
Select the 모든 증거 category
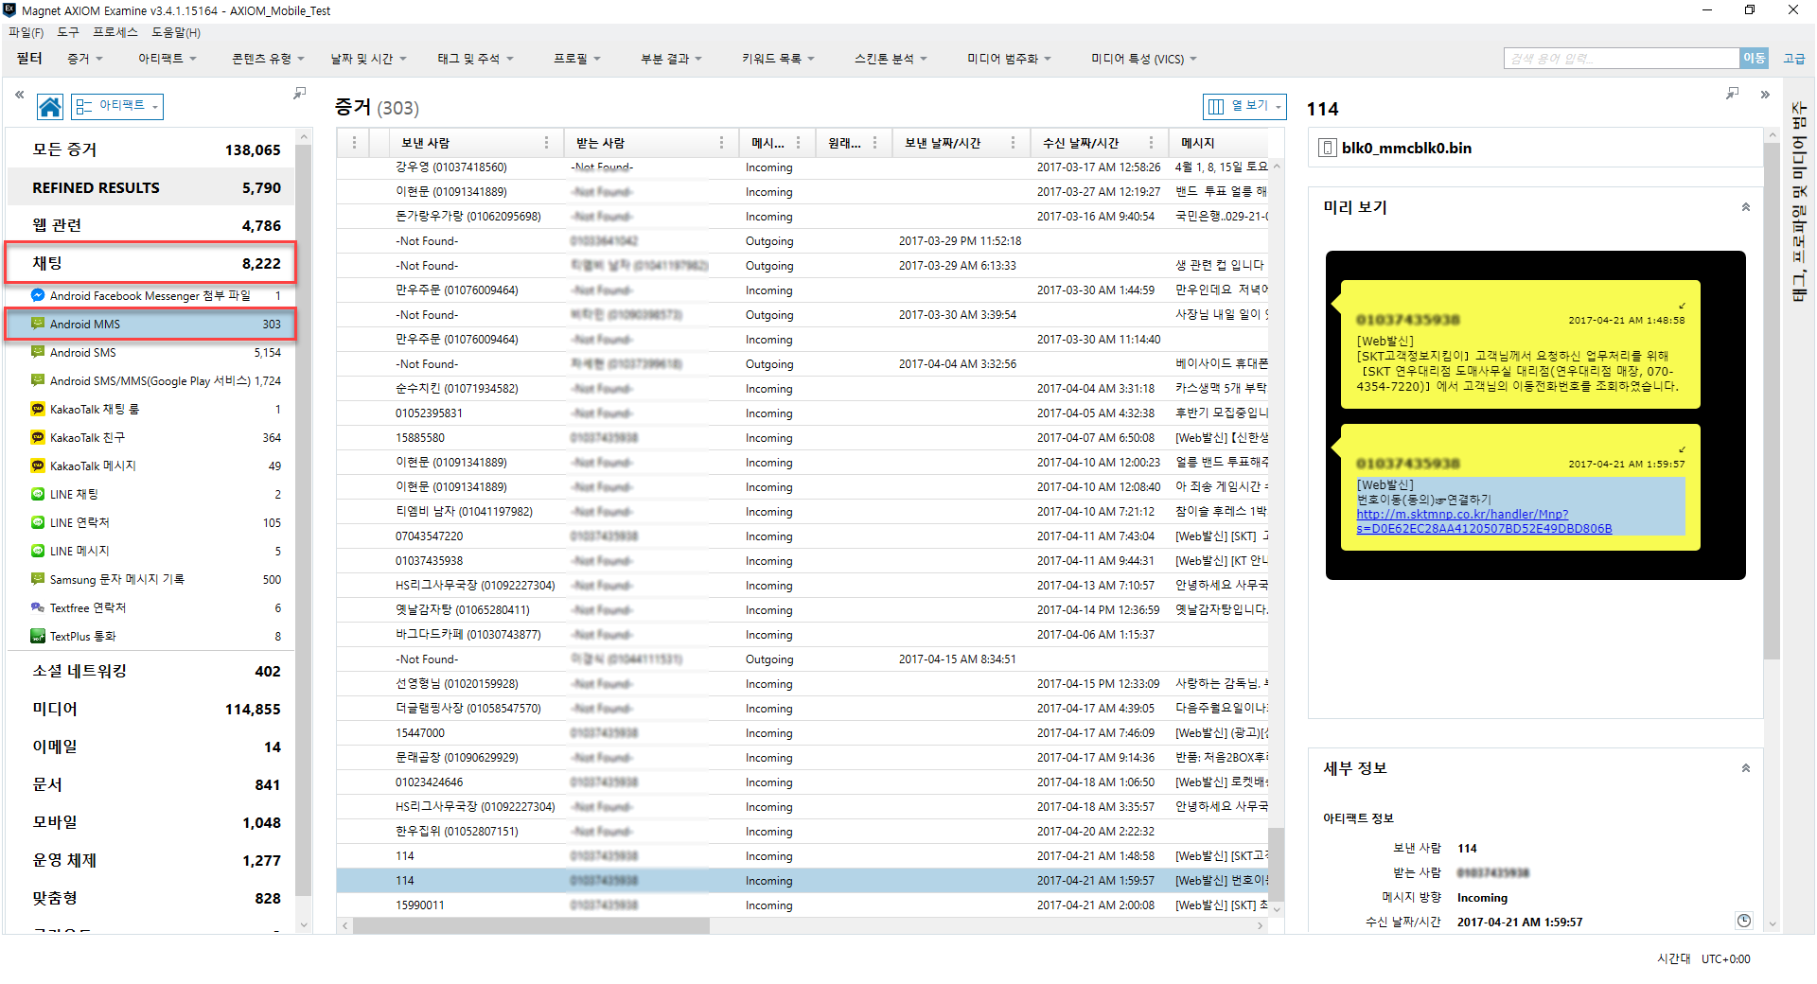click(151, 149)
